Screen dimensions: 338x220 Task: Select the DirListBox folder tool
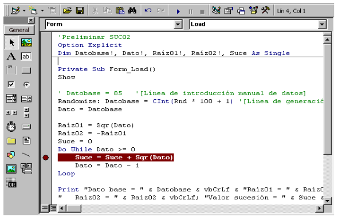11,141
